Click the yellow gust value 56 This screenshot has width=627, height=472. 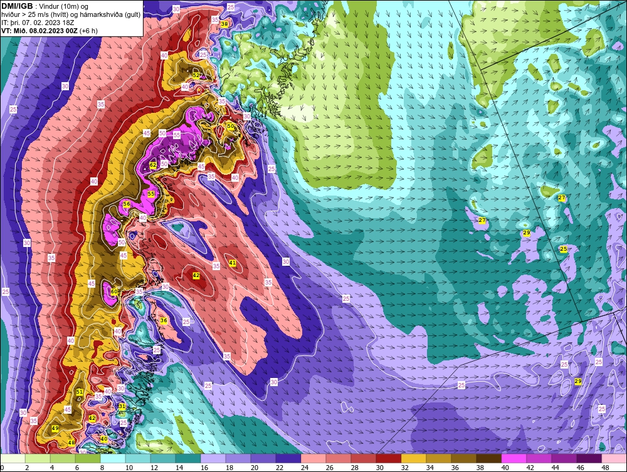(x=127, y=204)
